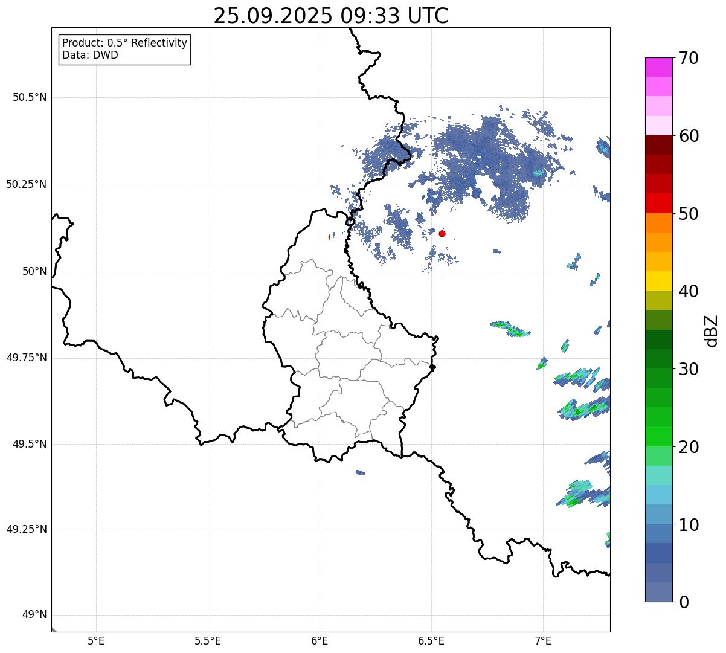Image resolution: width=726 pixels, height=653 pixels.
Task: Click the plot title 25.09.2025 09:33 UTC
Action: 331,16
